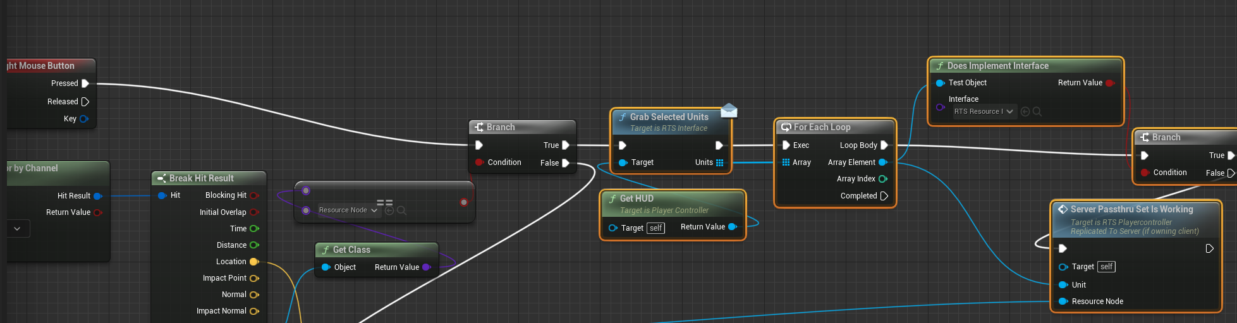Click the Does Implement Interface Return Value pin
The height and width of the screenshot is (323, 1237).
click(1110, 83)
